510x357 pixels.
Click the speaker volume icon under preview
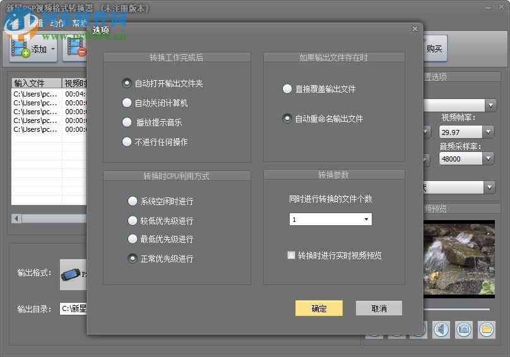click(x=441, y=329)
